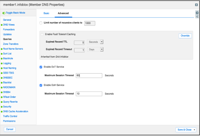This screenshot has width=200, height=136.
Task: Open the Expired Record TTL Seconds dropdown
Action: click(x=101, y=42)
